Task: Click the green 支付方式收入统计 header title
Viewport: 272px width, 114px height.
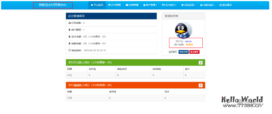Action: tap(90, 63)
